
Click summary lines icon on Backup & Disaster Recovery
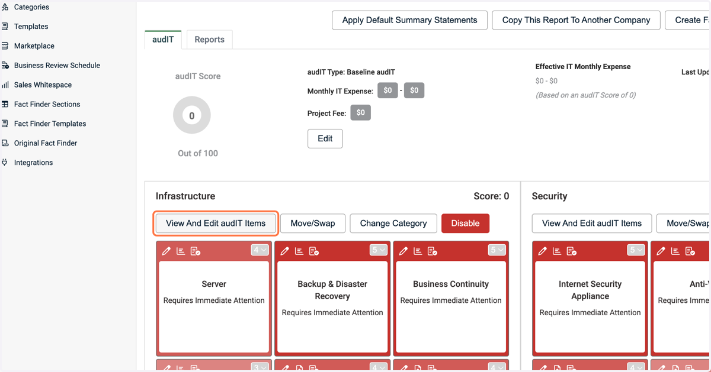pos(299,251)
